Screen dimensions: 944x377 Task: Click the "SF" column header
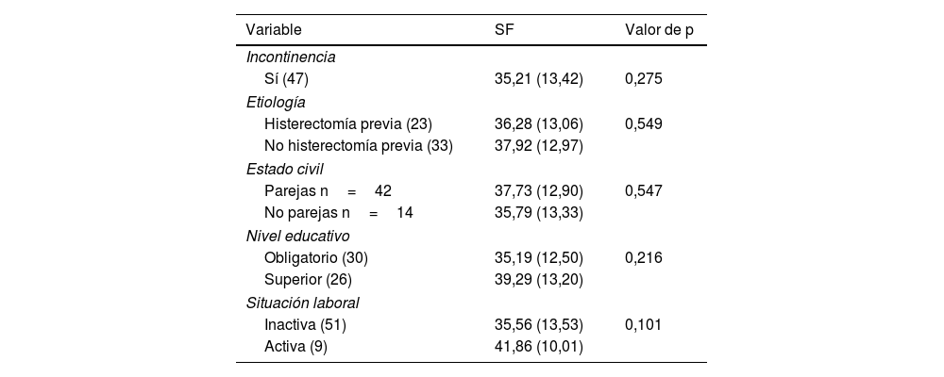click(504, 30)
